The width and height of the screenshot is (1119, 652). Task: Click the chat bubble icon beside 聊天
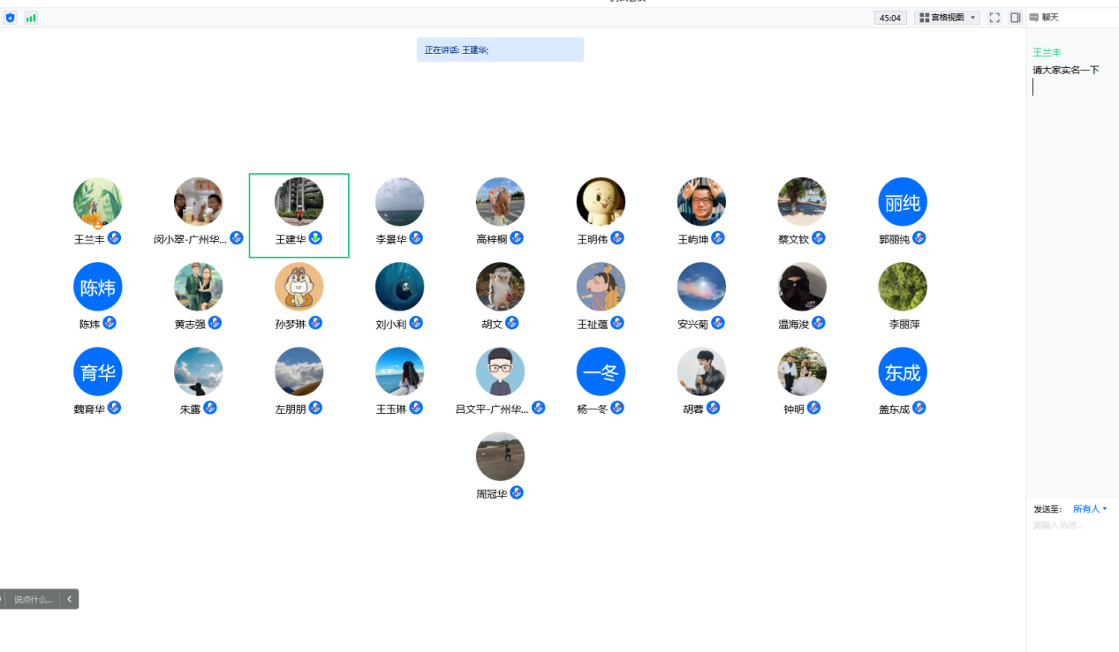(x=1034, y=18)
